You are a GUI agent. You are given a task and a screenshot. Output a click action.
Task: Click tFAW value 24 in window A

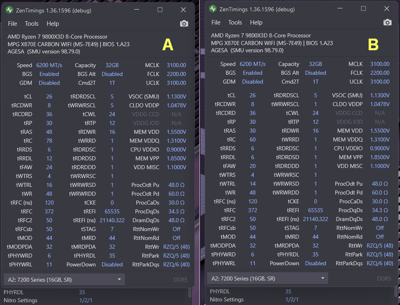pyautogui.click(x=49, y=167)
